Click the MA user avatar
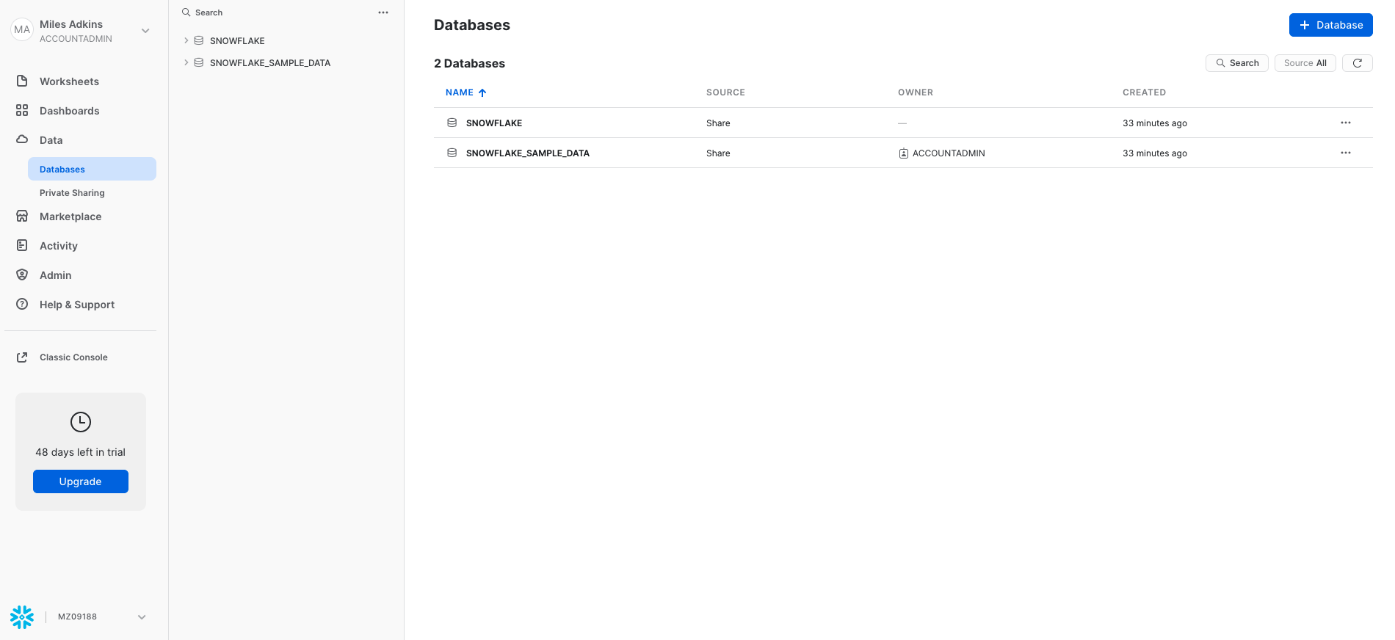Image resolution: width=1395 pixels, height=640 pixels. [x=22, y=30]
